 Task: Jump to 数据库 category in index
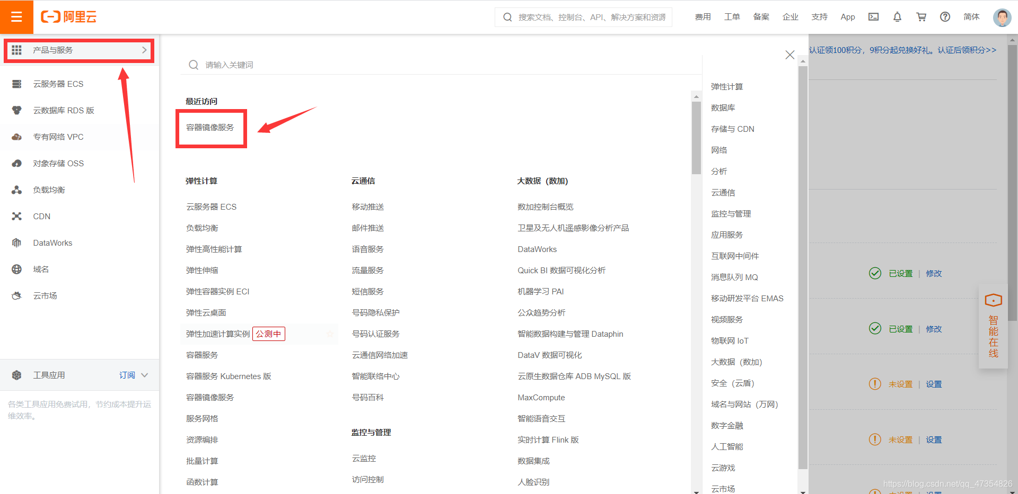(723, 107)
